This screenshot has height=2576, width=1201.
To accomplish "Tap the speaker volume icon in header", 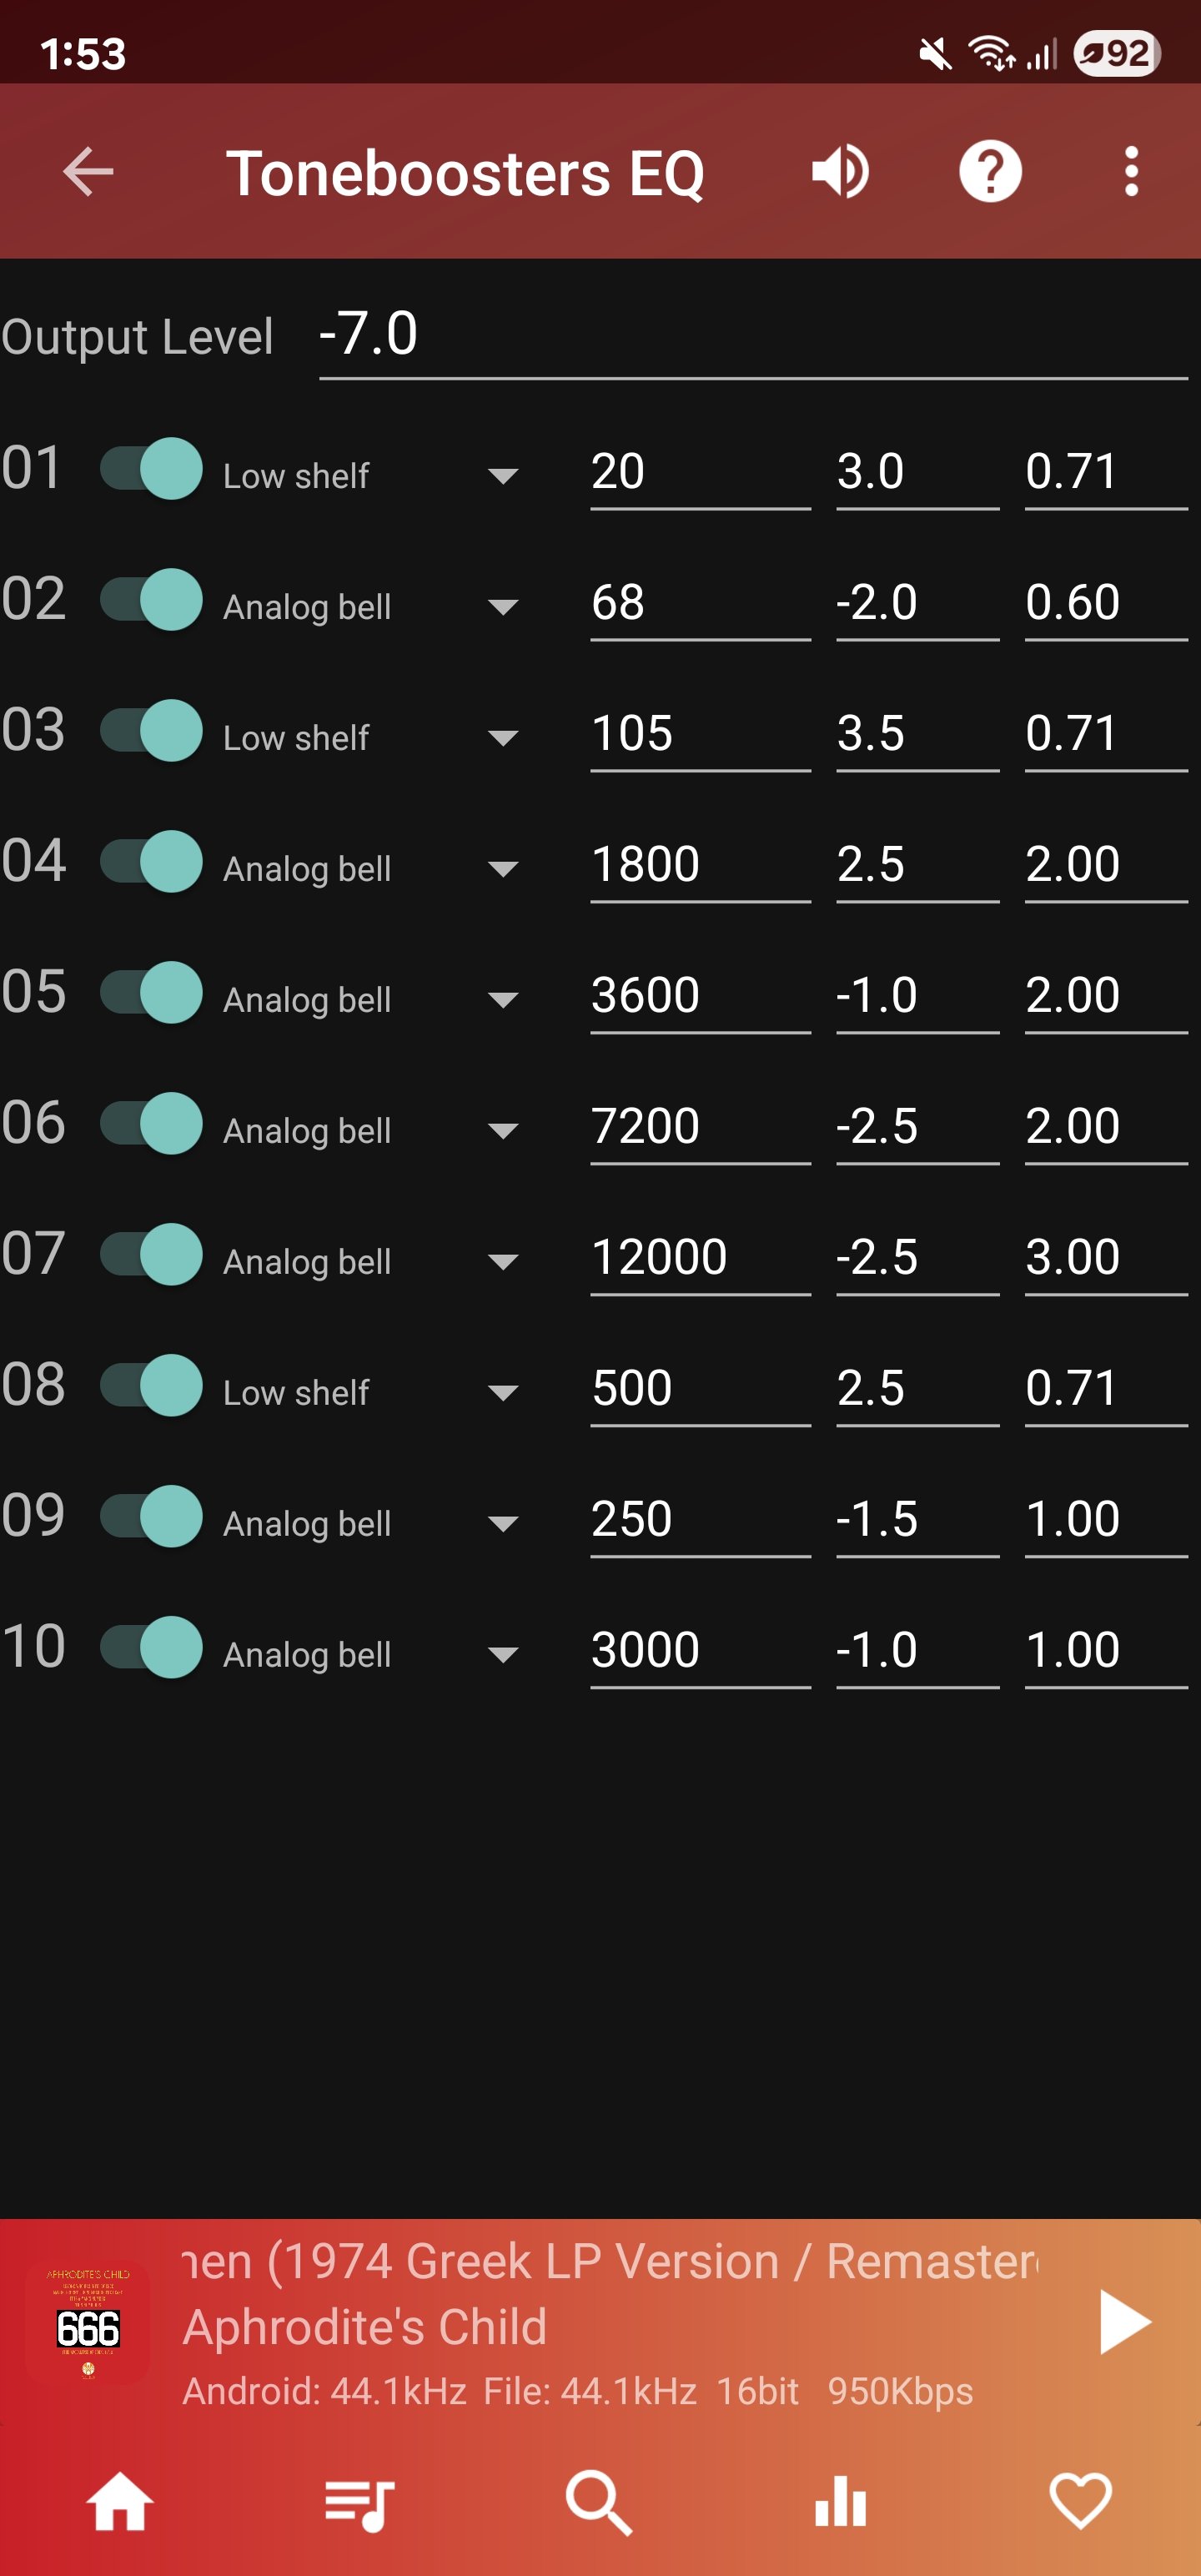I will (840, 172).
